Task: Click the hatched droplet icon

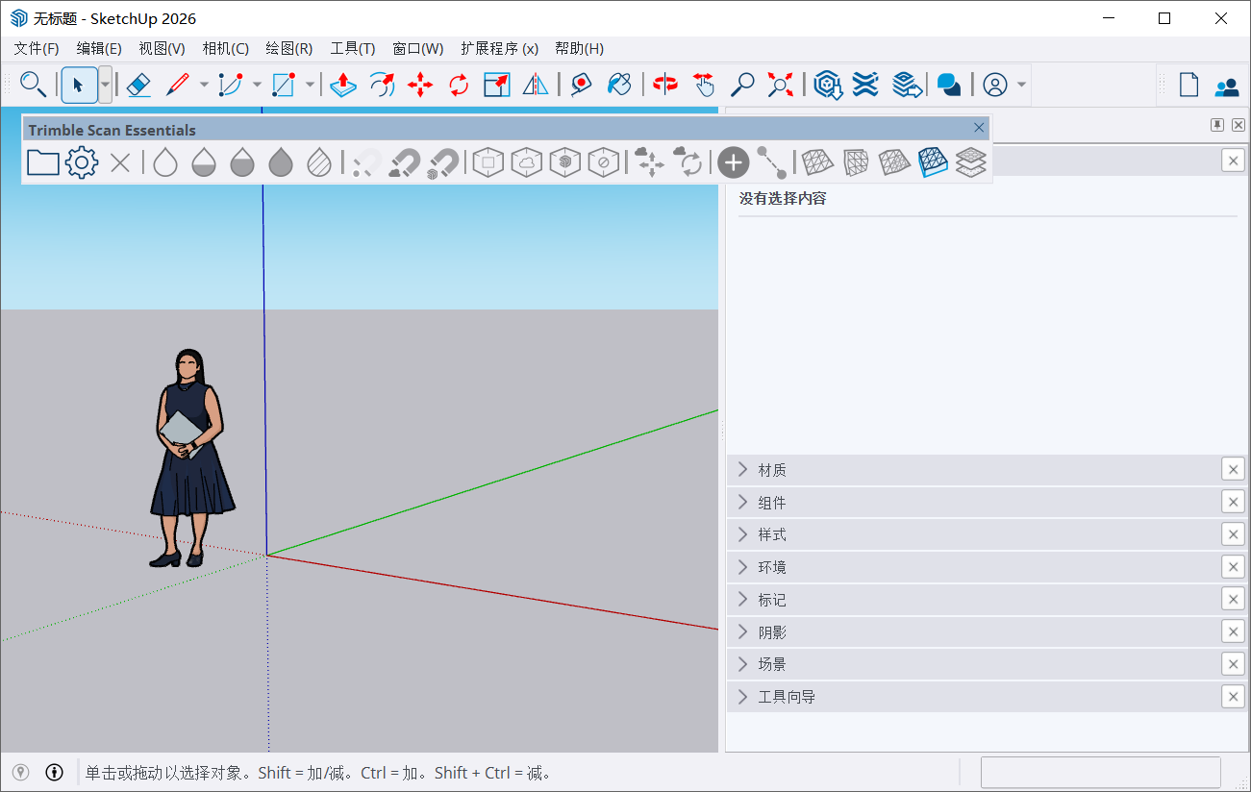Action: tap(319, 162)
